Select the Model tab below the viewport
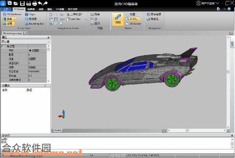This screenshot has width=235, height=158. click(x=58, y=130)
